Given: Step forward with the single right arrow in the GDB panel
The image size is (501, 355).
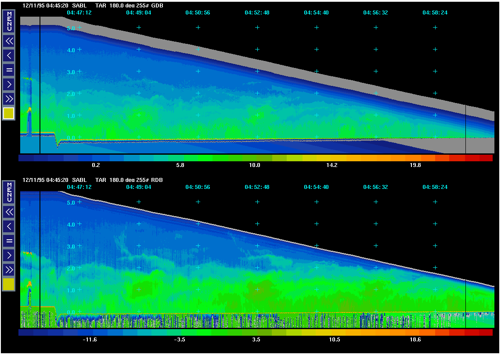Looking at the screenshot, I should pos(9,84).
